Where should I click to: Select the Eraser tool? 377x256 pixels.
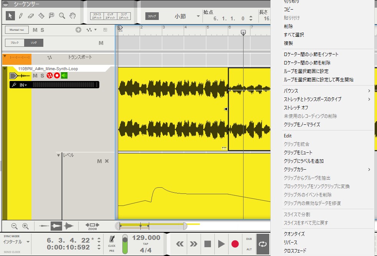[31, 16]
